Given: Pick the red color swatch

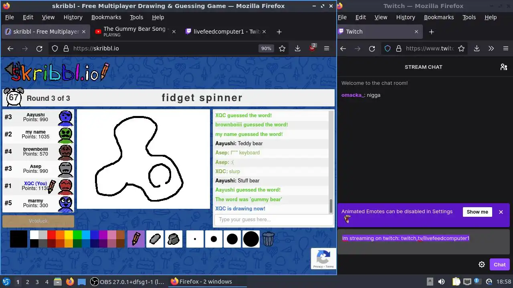Looking at the screenshot, I should (x=51, y=235).
